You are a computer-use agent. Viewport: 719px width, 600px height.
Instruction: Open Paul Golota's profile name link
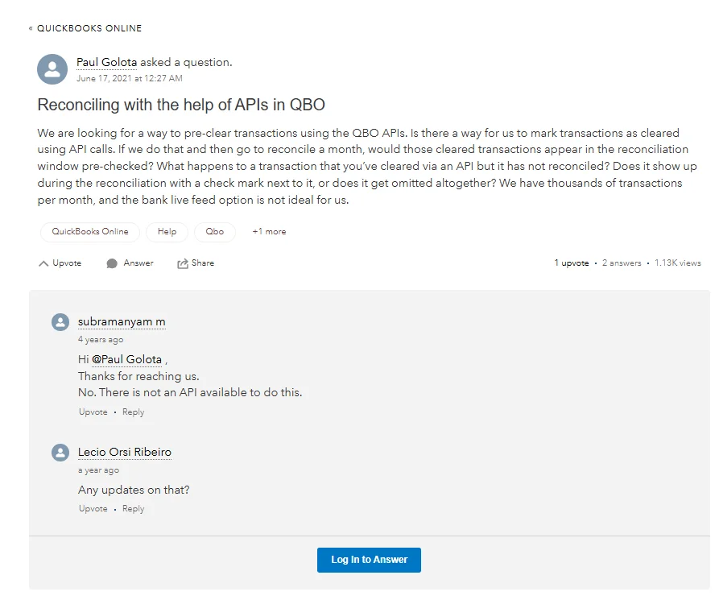(108, 62)
